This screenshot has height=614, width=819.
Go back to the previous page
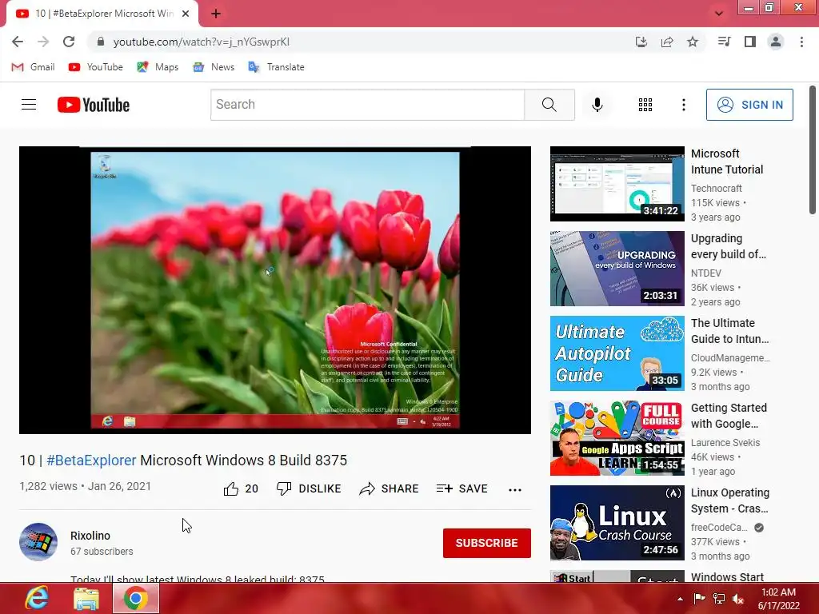click(x=18, y=42)
